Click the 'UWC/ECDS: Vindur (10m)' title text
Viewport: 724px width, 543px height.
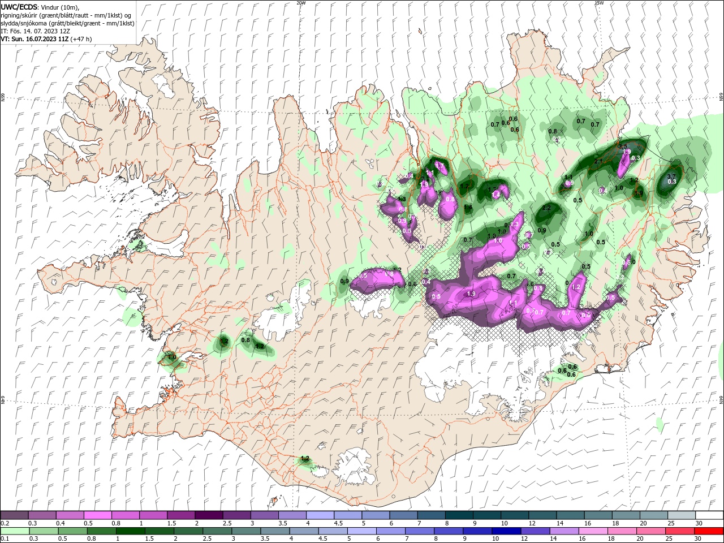[40, 7]
